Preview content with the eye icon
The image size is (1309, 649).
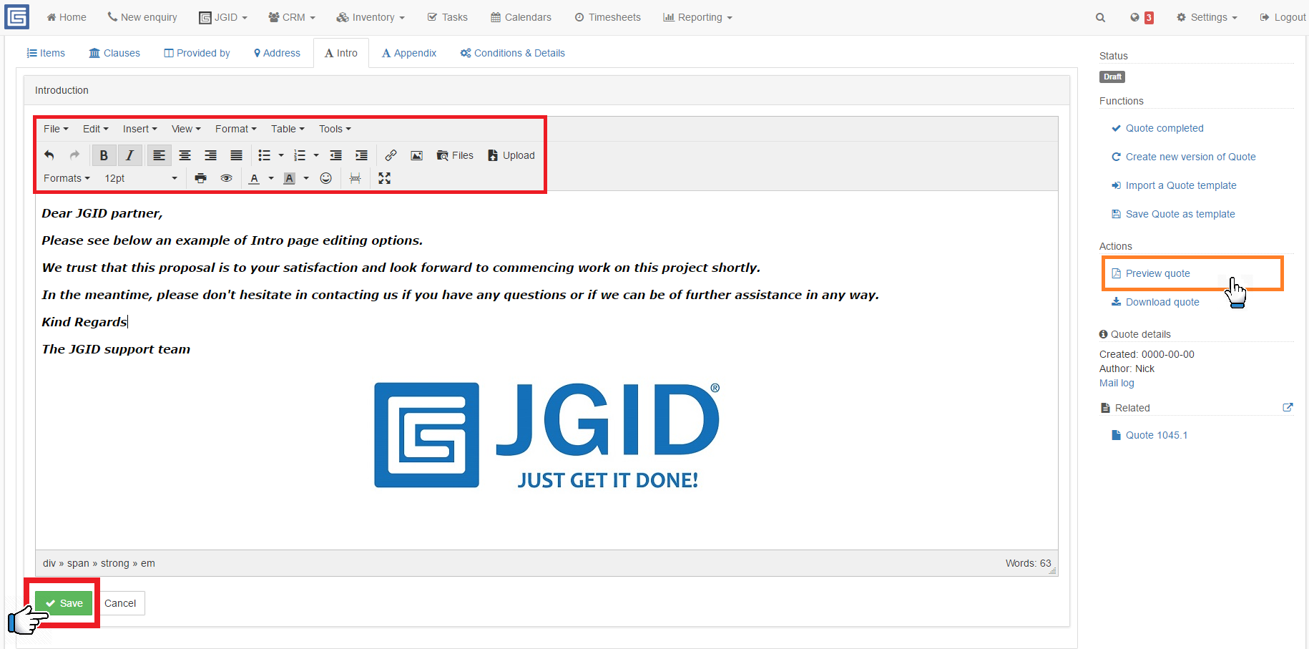226,178
